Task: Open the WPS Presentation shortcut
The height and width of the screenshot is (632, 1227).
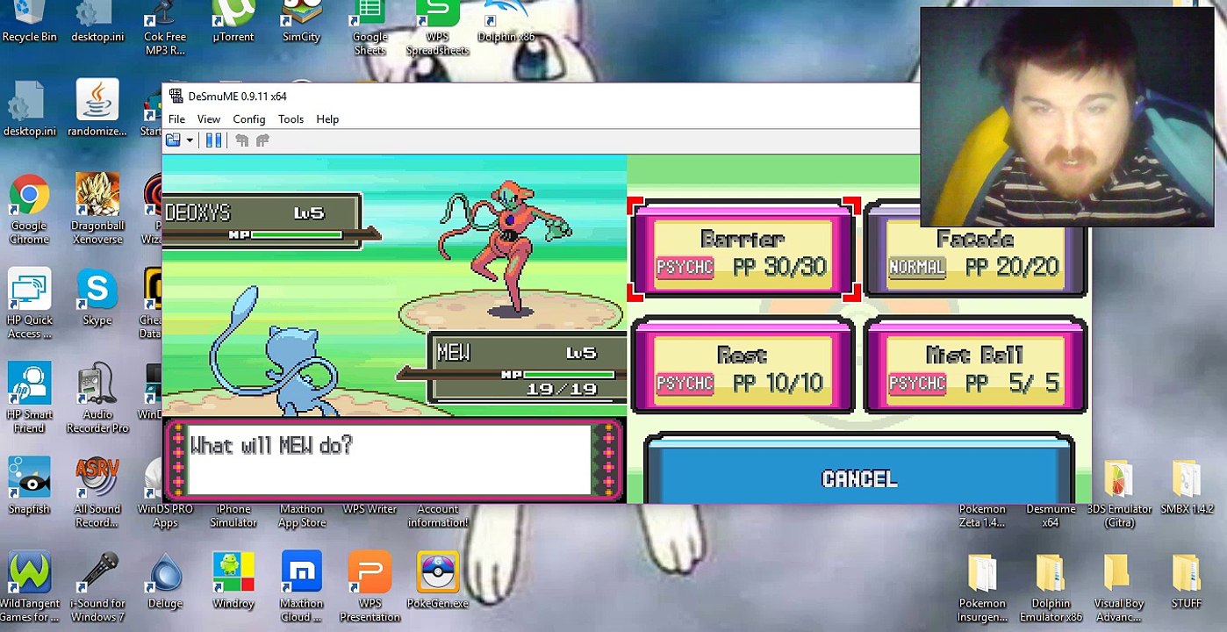Action: (x=370, y=586)
